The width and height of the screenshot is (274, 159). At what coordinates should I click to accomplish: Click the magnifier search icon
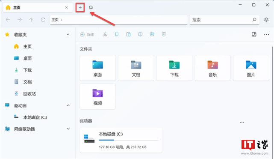(254, 20)
